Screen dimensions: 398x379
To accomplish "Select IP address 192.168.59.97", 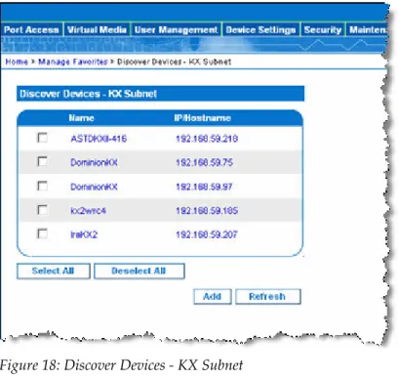I will 204,187.
